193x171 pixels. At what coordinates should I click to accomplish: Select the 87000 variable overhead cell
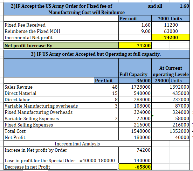click(171, 106)
